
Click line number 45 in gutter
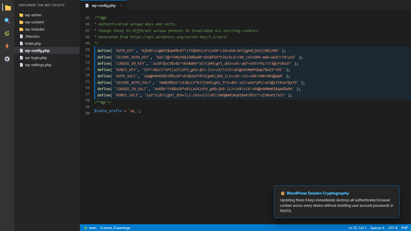(87, 18)
